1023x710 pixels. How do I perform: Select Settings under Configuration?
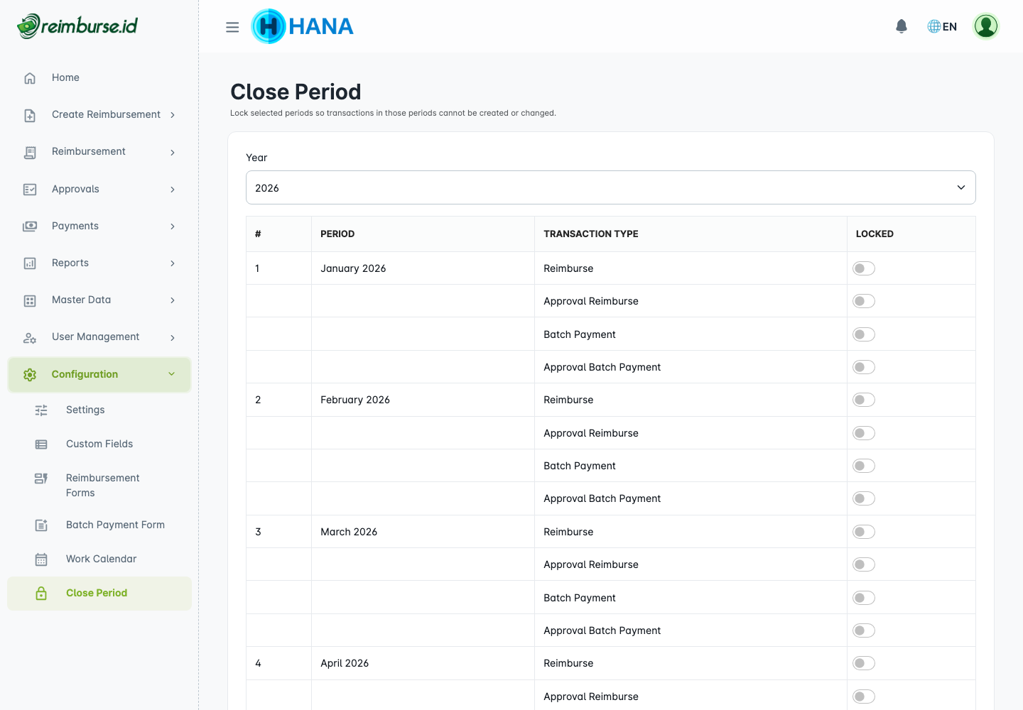coord(85,410)
